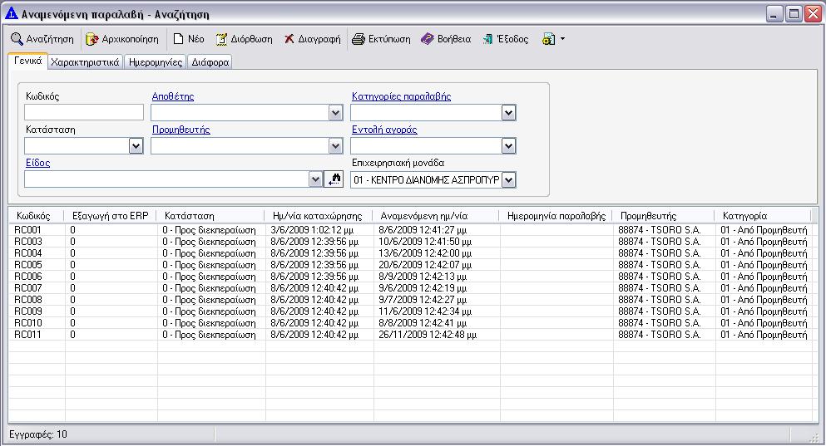Screen dimensions: 826x446
Task: Click the Αρχικοποίηση reset icon
Action: (x=92, y=39)
